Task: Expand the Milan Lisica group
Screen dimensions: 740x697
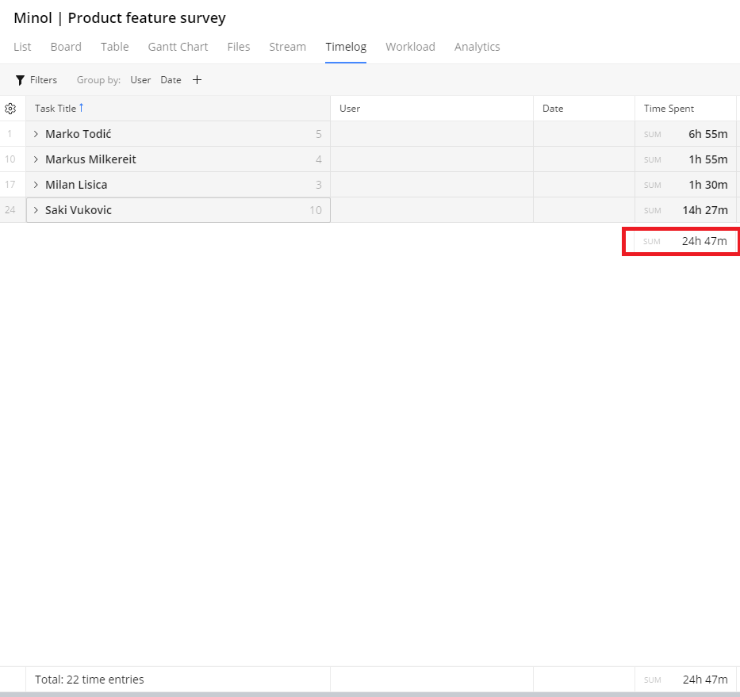Action: point(36,185)
